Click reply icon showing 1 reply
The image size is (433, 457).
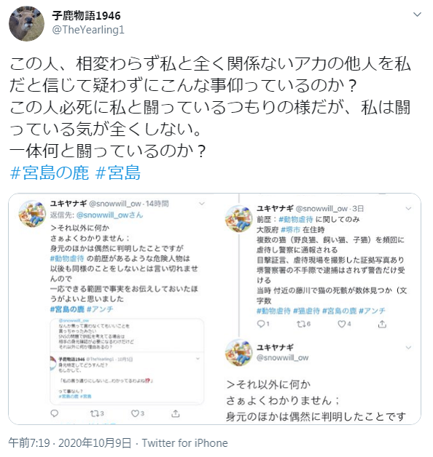pyautogui.click(x=261, y=324)
